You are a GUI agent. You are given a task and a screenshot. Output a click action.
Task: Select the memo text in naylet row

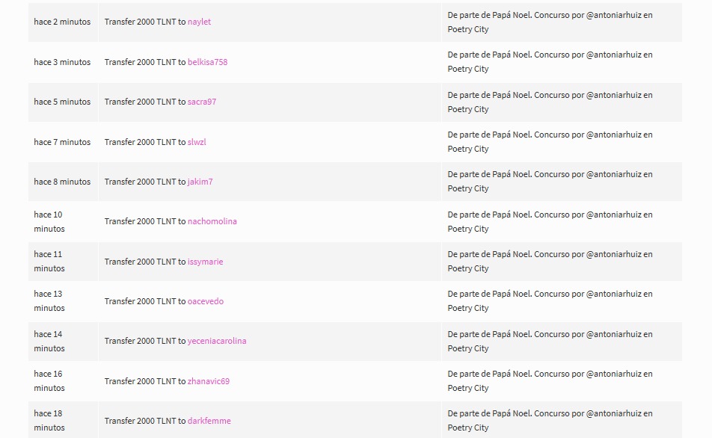coord(550,22)
